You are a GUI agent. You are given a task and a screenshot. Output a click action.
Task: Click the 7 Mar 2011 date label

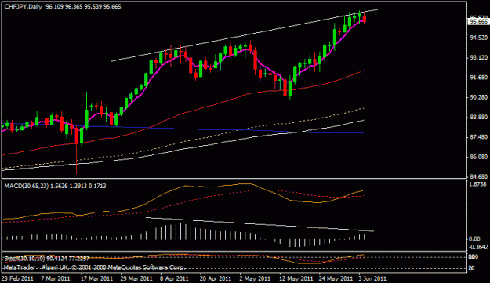click(x=56, y=278)
